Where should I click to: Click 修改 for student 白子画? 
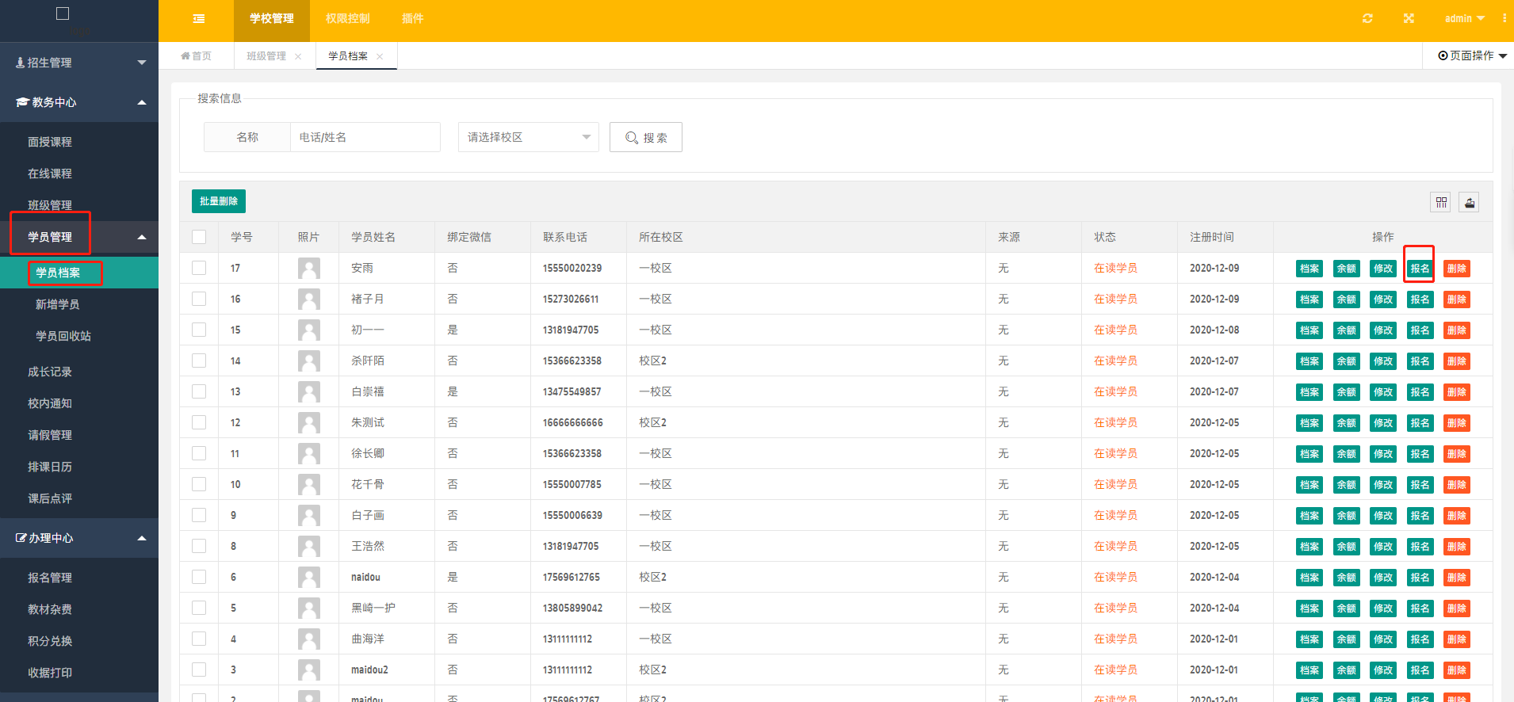click(1383, 516)
